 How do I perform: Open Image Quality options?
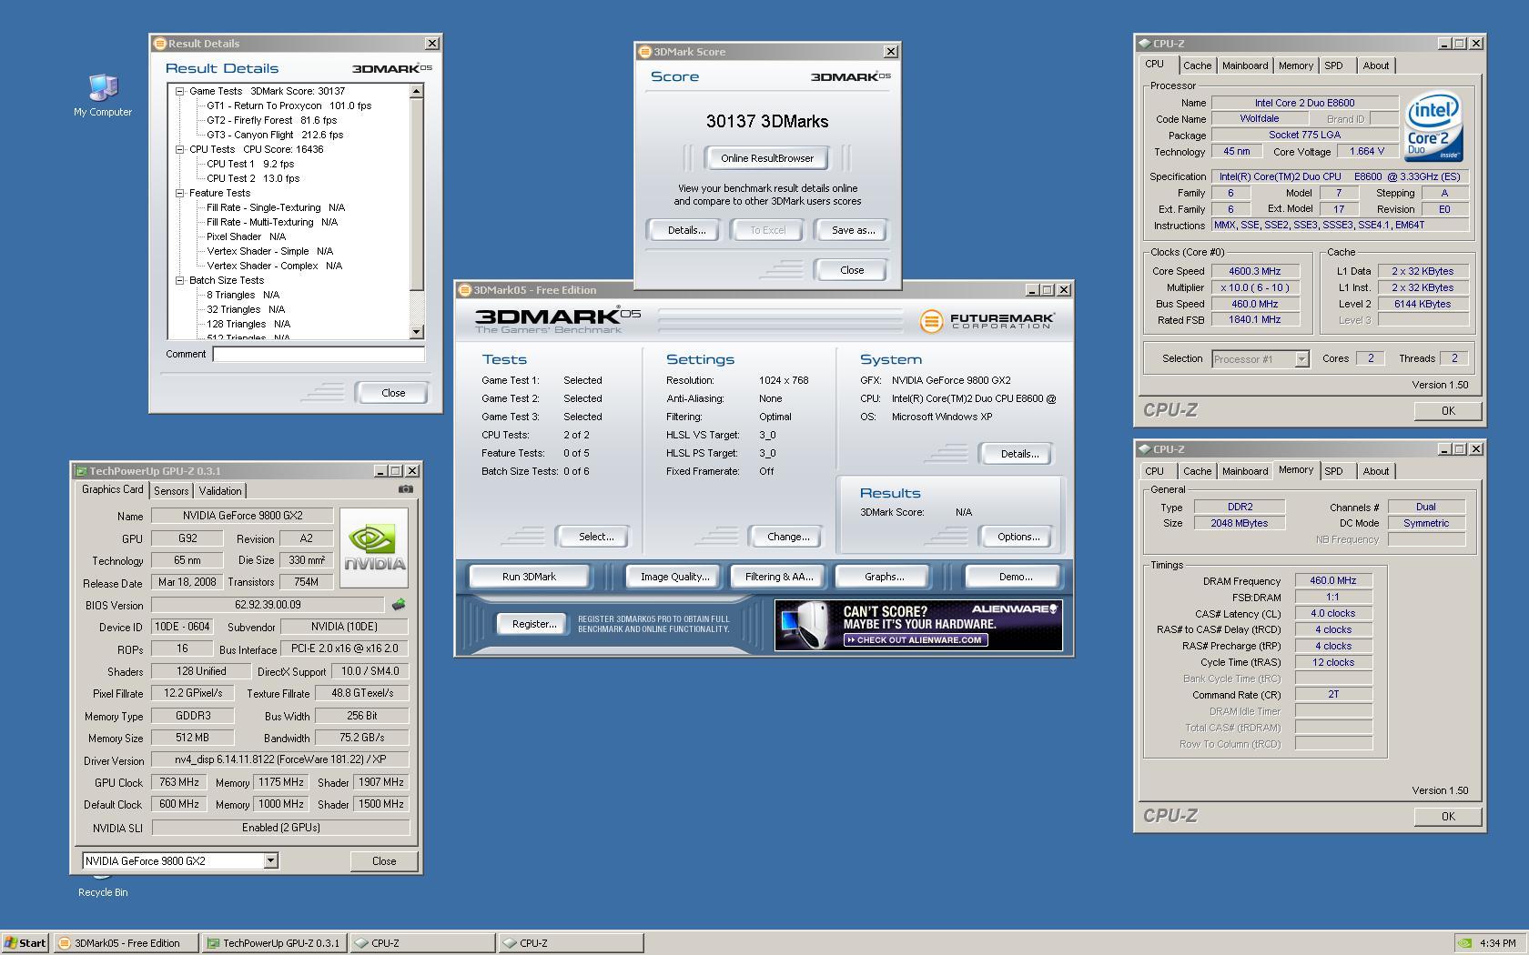(674, 577)
